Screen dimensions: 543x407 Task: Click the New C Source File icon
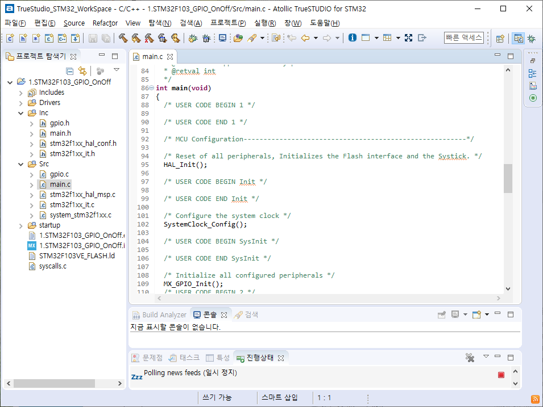10,38
